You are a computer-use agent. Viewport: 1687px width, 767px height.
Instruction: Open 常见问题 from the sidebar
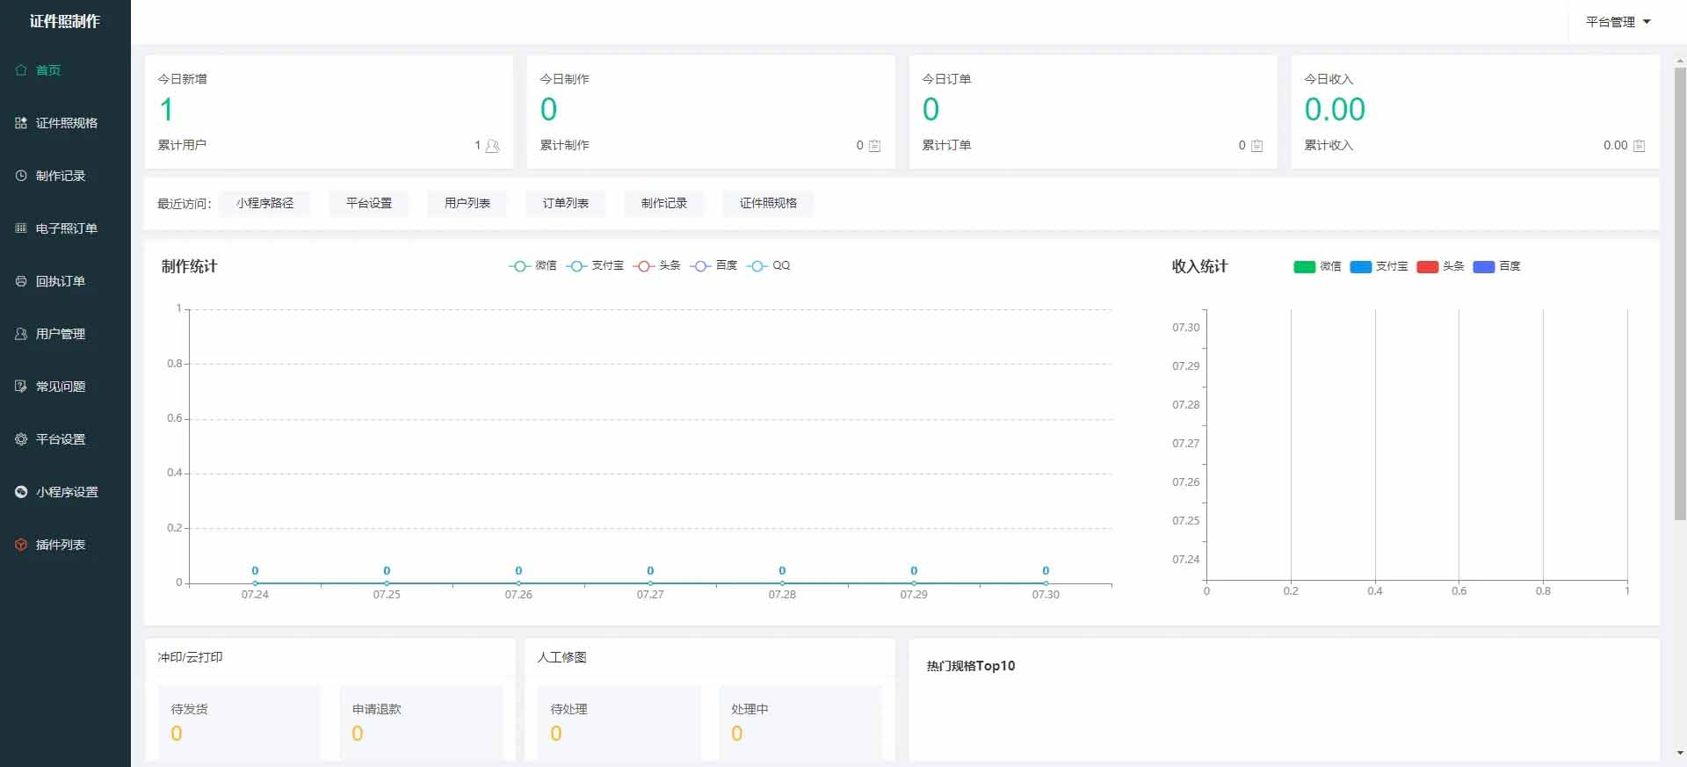tap(60, 387)
